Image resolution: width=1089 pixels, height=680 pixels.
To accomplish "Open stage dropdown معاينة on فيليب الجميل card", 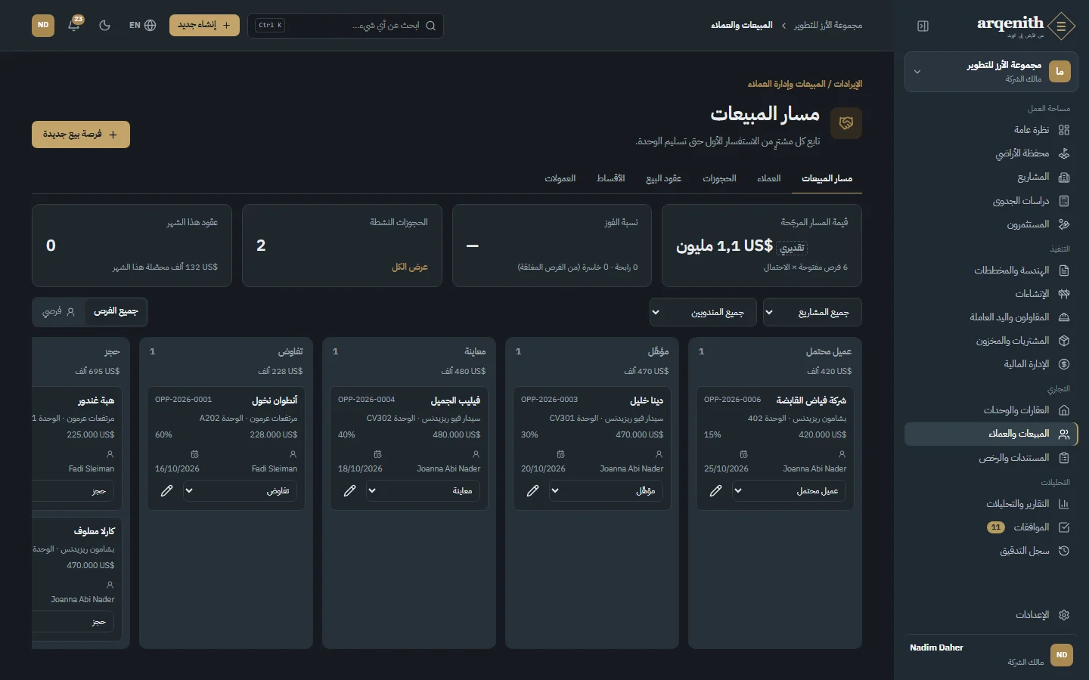I will (x=421, y=491).
